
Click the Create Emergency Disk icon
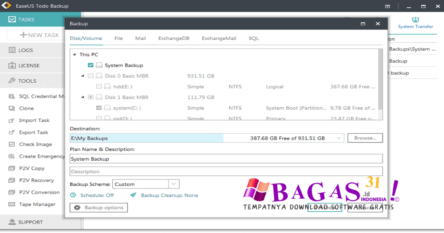click(x=12, y=156)
